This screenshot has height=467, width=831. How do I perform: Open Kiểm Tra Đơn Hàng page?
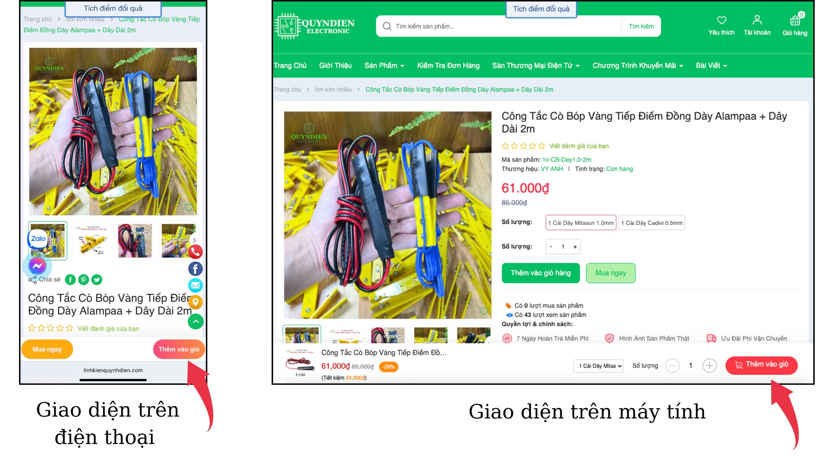[448, 66]
